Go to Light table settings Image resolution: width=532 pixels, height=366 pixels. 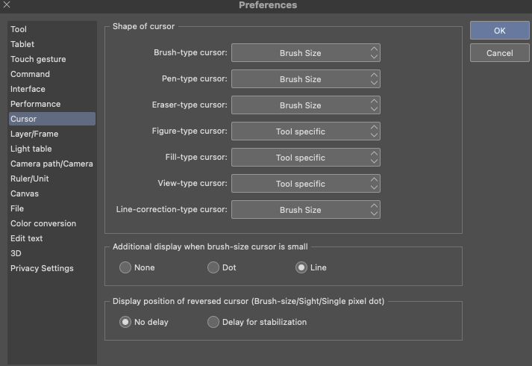coord(52,149)
